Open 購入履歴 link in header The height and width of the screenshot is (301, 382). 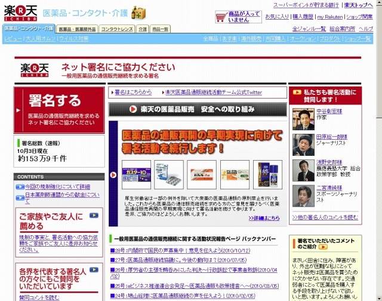[303, 17]
